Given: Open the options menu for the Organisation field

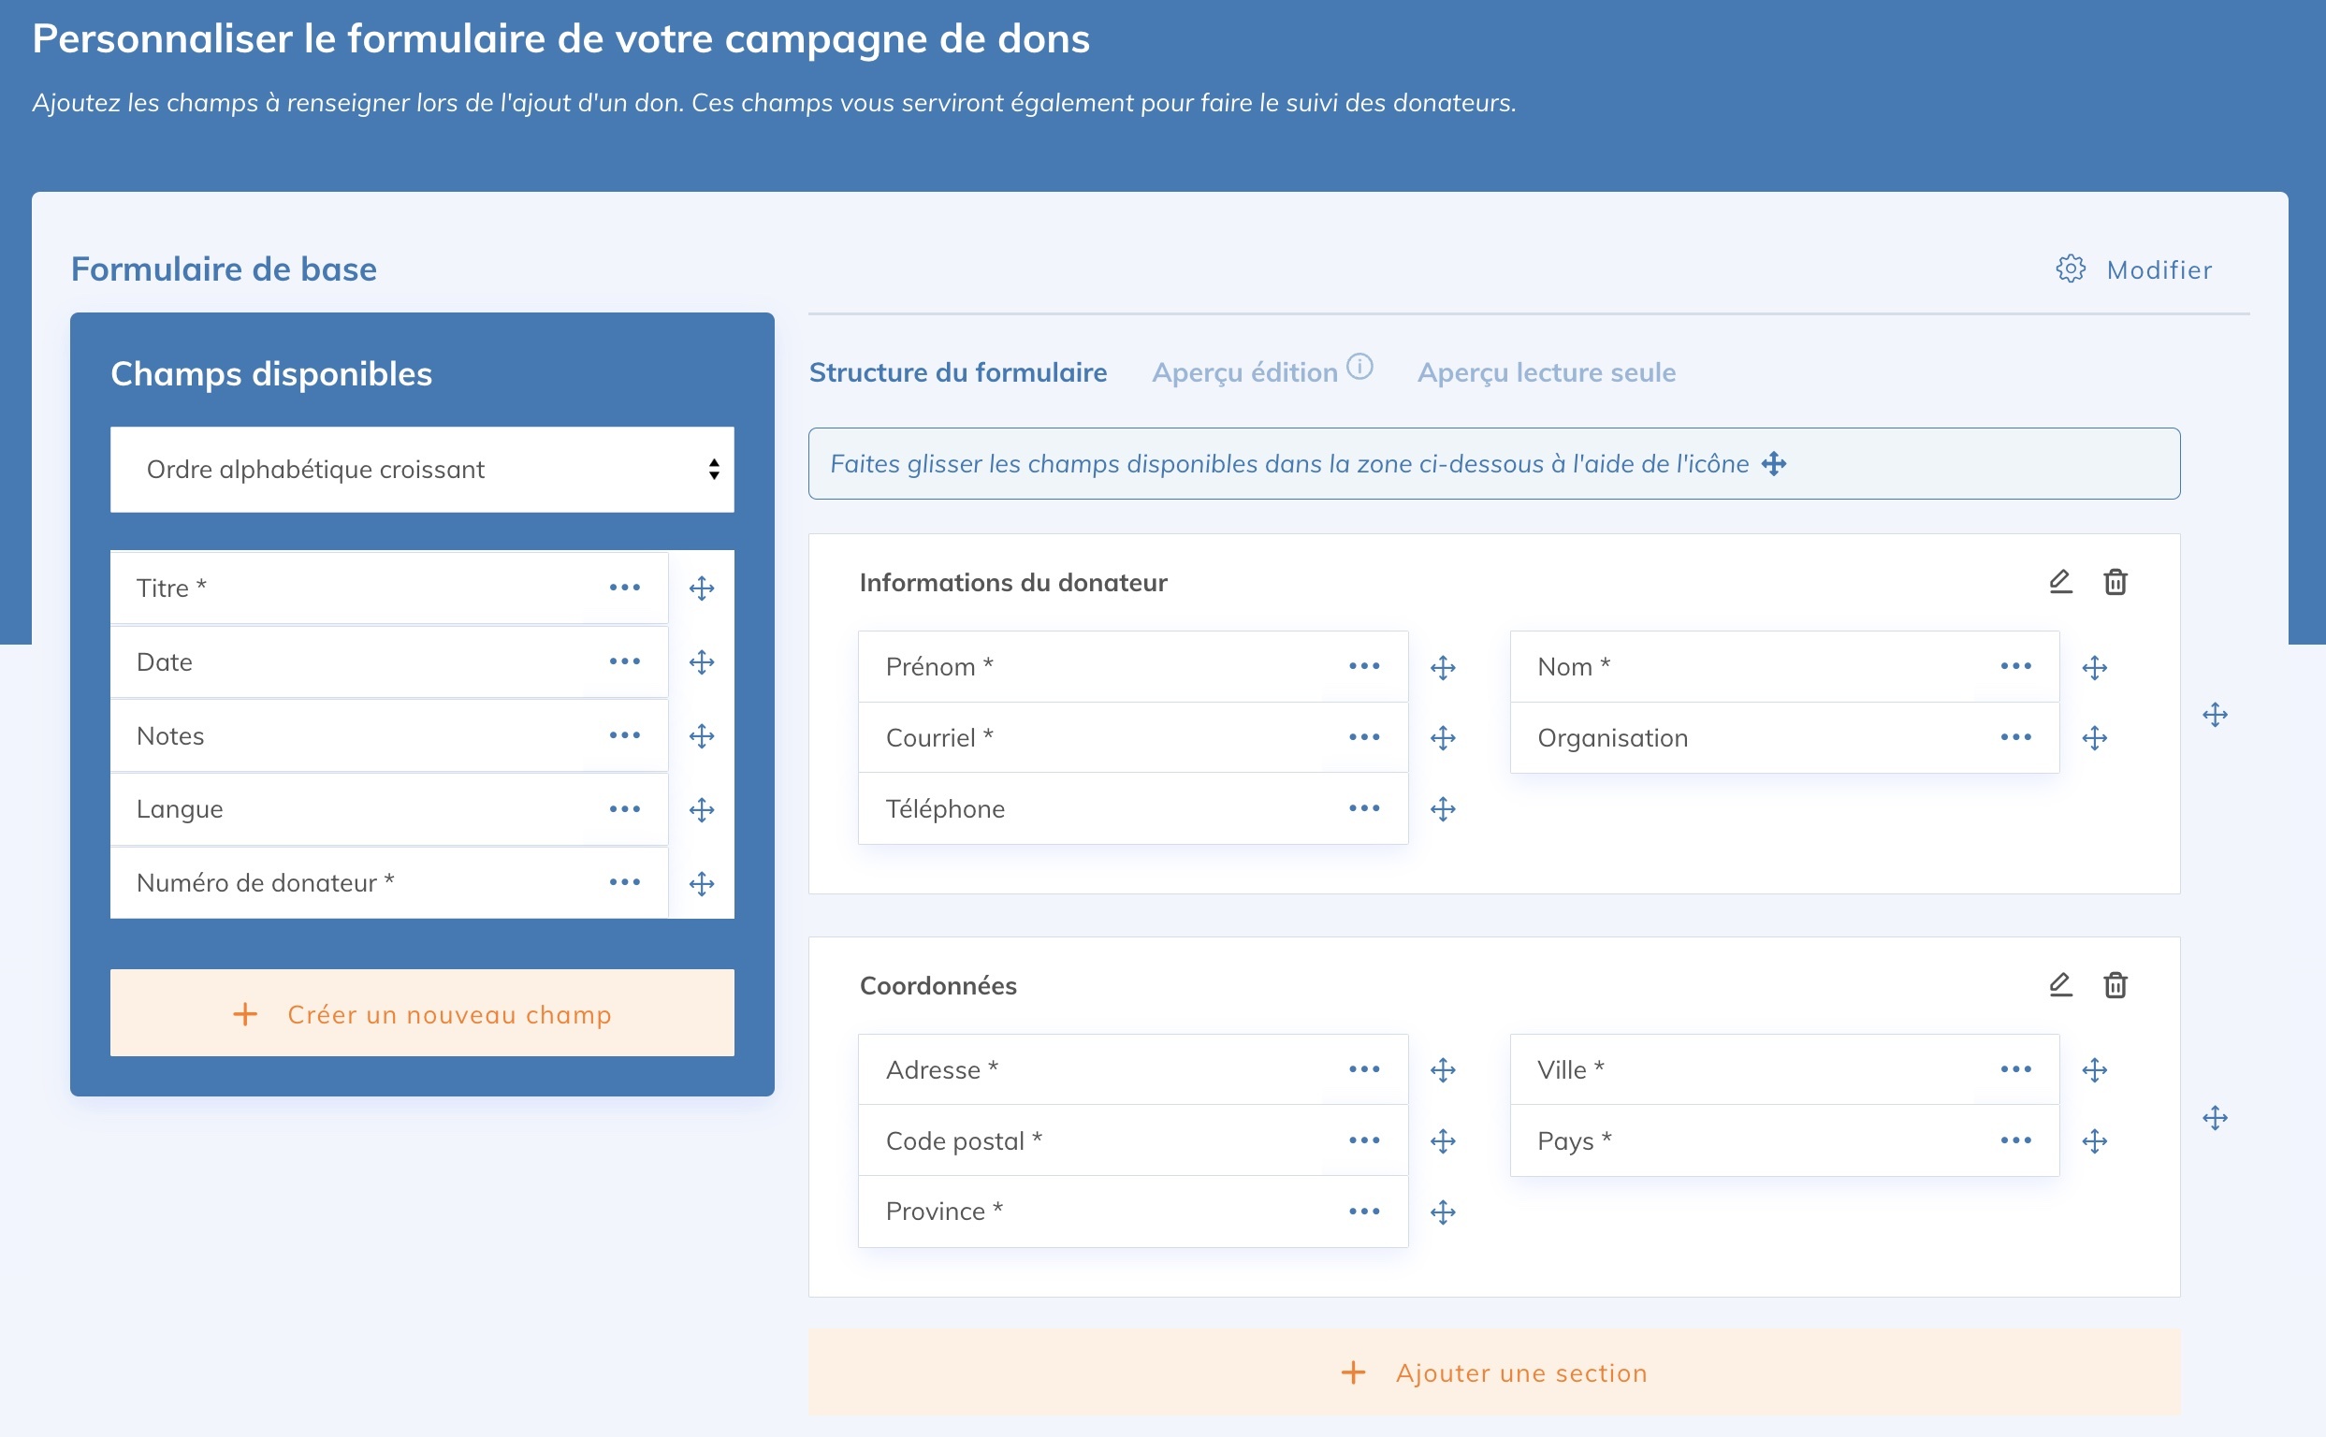Looking at the screenshot, I should (x=2017, y=736).
